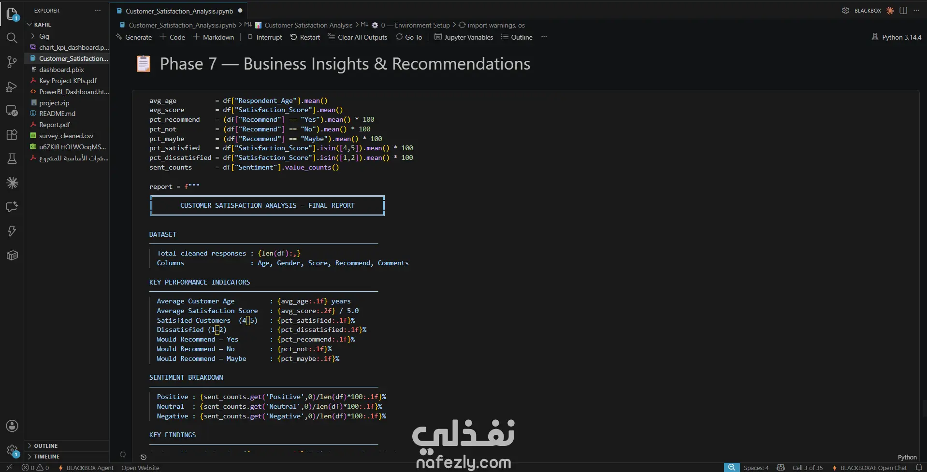The image size is (927, 472).
Task: Click the cell execution history icon
Action: tap(144, 457)
